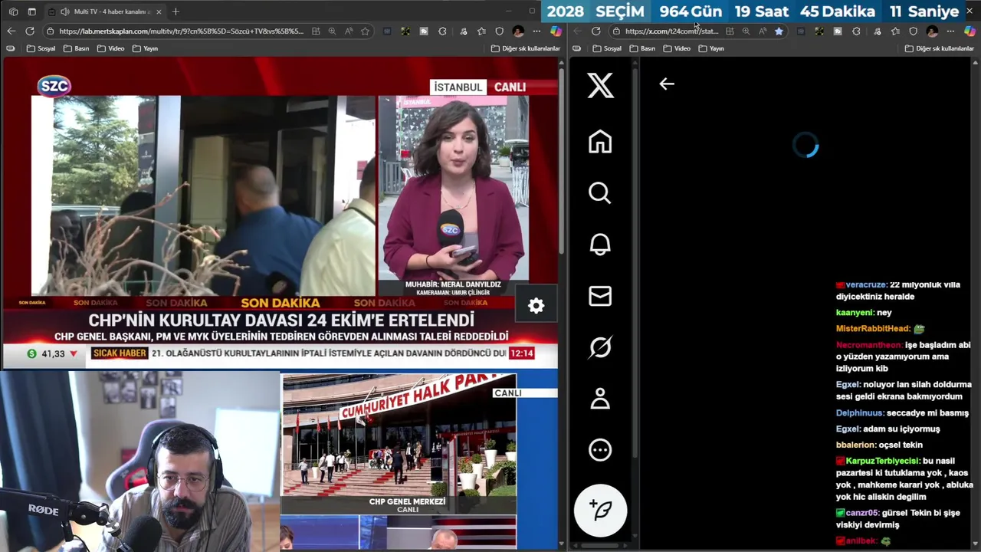Image resolution: width=981 pixels, height=552 pixels.
Task: Open a new tab with the plus button
Action: pos(176,11)
